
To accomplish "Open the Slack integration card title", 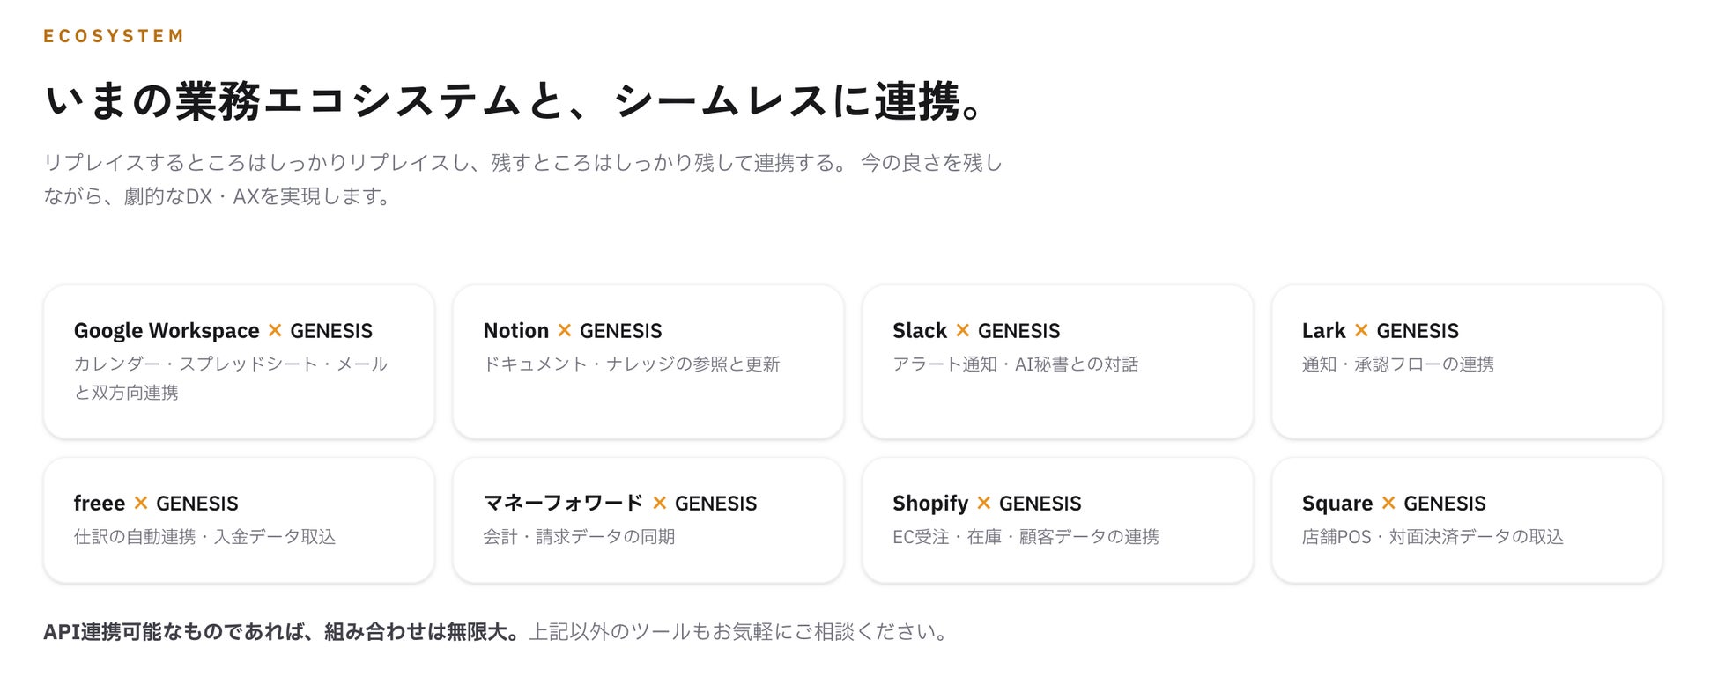I will pos(976,331).
